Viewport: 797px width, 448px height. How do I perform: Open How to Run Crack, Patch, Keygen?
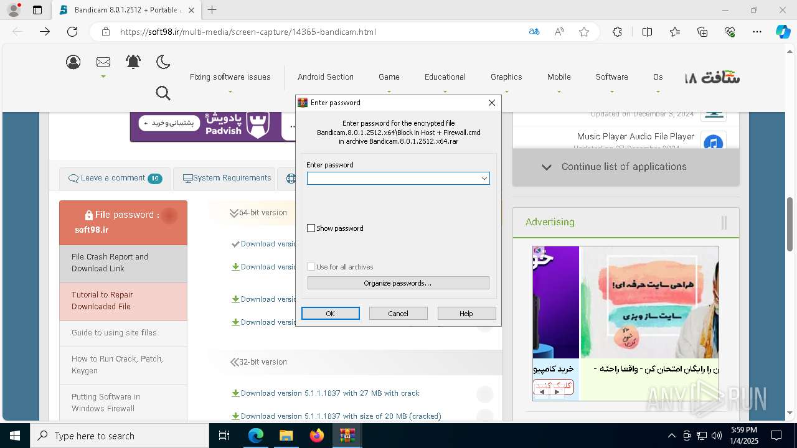(x=123, y=365)
